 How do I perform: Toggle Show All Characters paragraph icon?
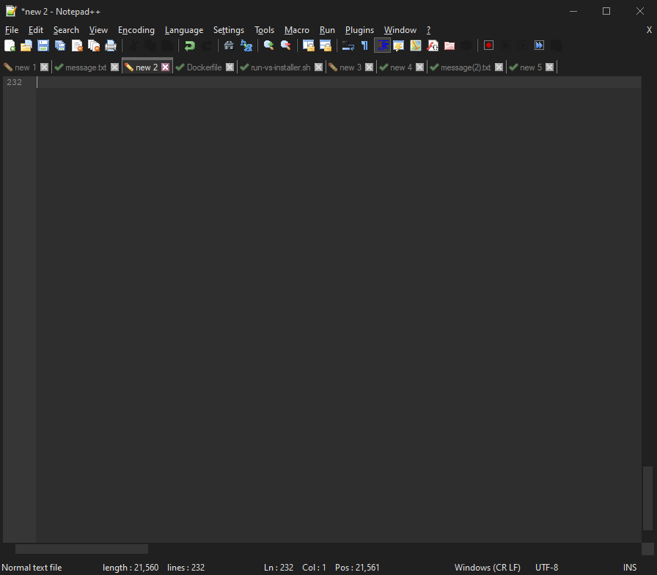(x=364, y=45)
